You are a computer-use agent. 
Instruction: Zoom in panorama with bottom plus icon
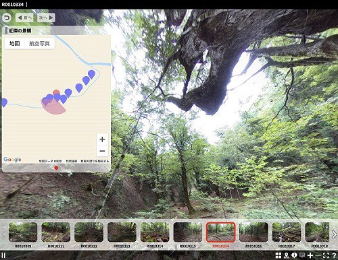pos(310,255)
